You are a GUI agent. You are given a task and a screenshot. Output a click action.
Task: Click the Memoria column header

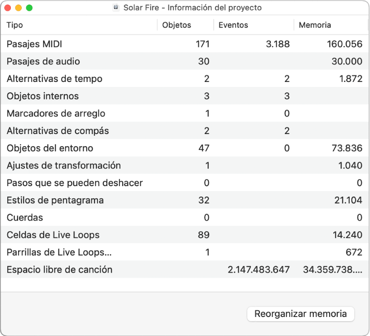pyautogui.click(x=315, y=25)
